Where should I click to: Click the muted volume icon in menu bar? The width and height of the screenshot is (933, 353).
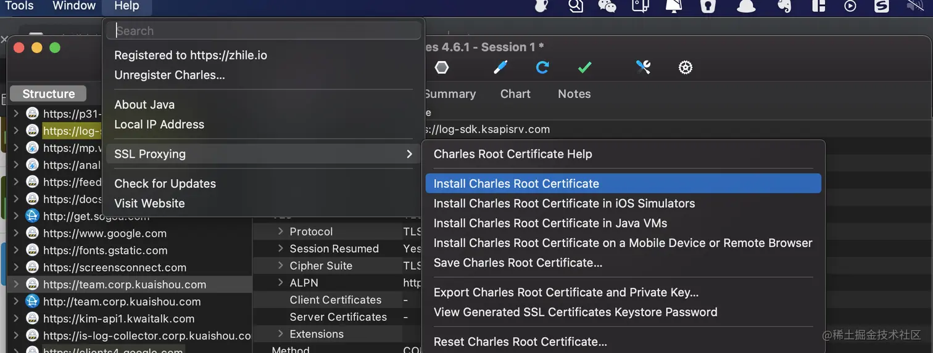coord(914,6)
